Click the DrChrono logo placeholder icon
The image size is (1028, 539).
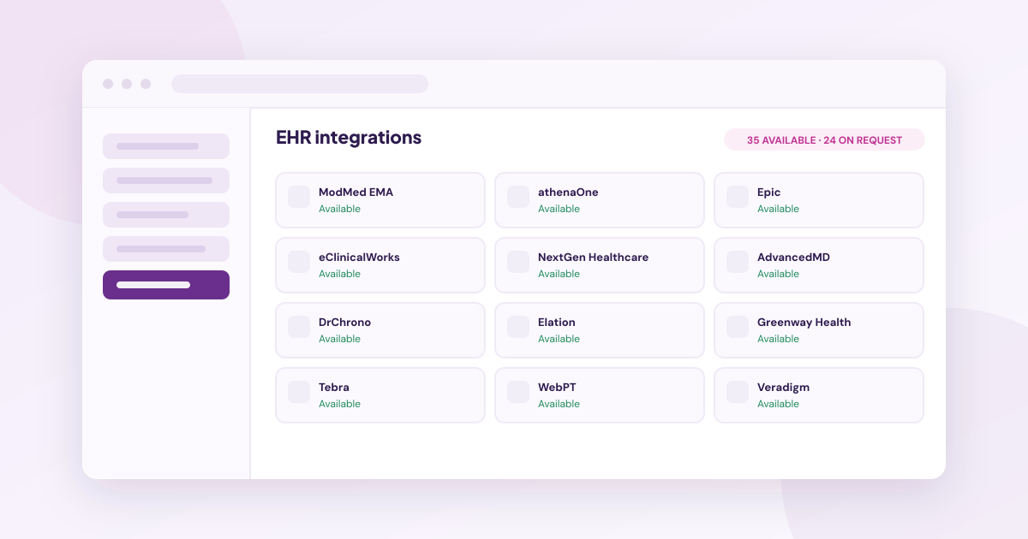(x=299, y=327)
